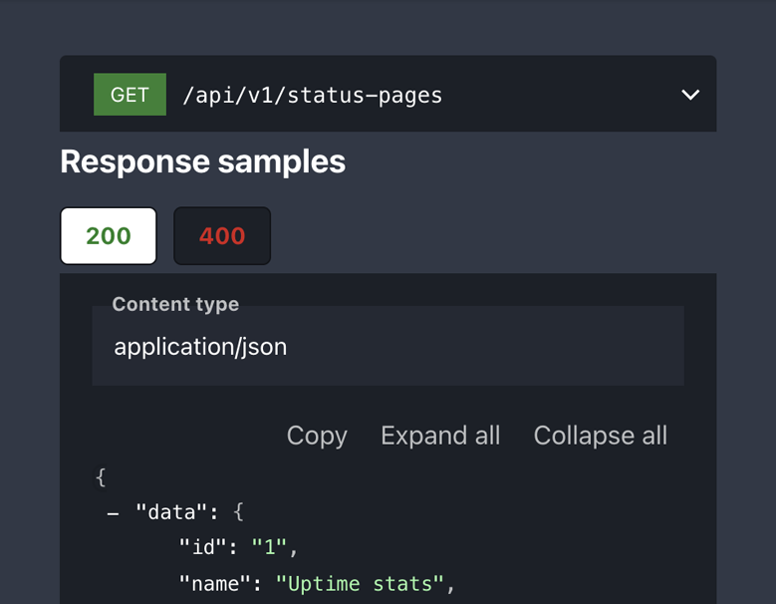This screenshot has height=604, width=776.
Task: Click the opening curly brace of JSON
Action: pos(101,476)
